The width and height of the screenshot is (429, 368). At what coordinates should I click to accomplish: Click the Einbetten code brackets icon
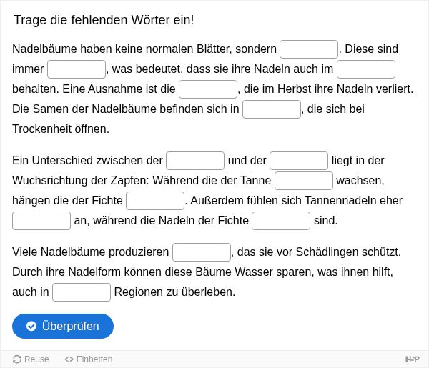click(69, 359)
